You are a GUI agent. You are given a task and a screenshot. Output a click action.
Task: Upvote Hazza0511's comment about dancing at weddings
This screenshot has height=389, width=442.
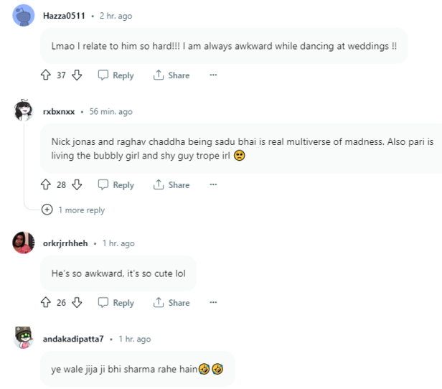click(x=46, y=75)
